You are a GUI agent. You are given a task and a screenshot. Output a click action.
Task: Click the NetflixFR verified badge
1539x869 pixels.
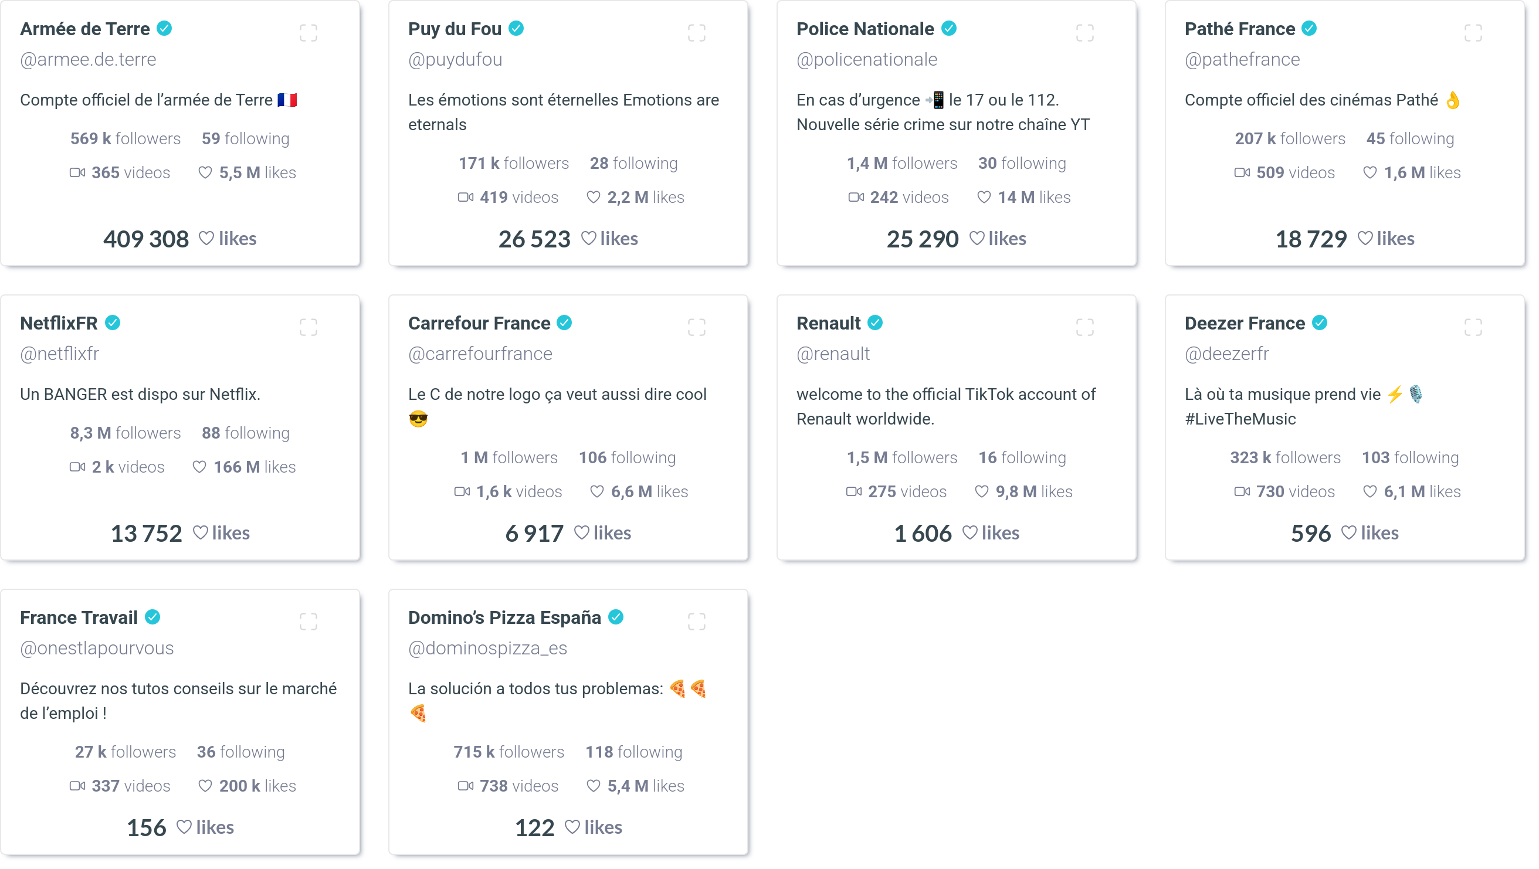coord(113,323)
